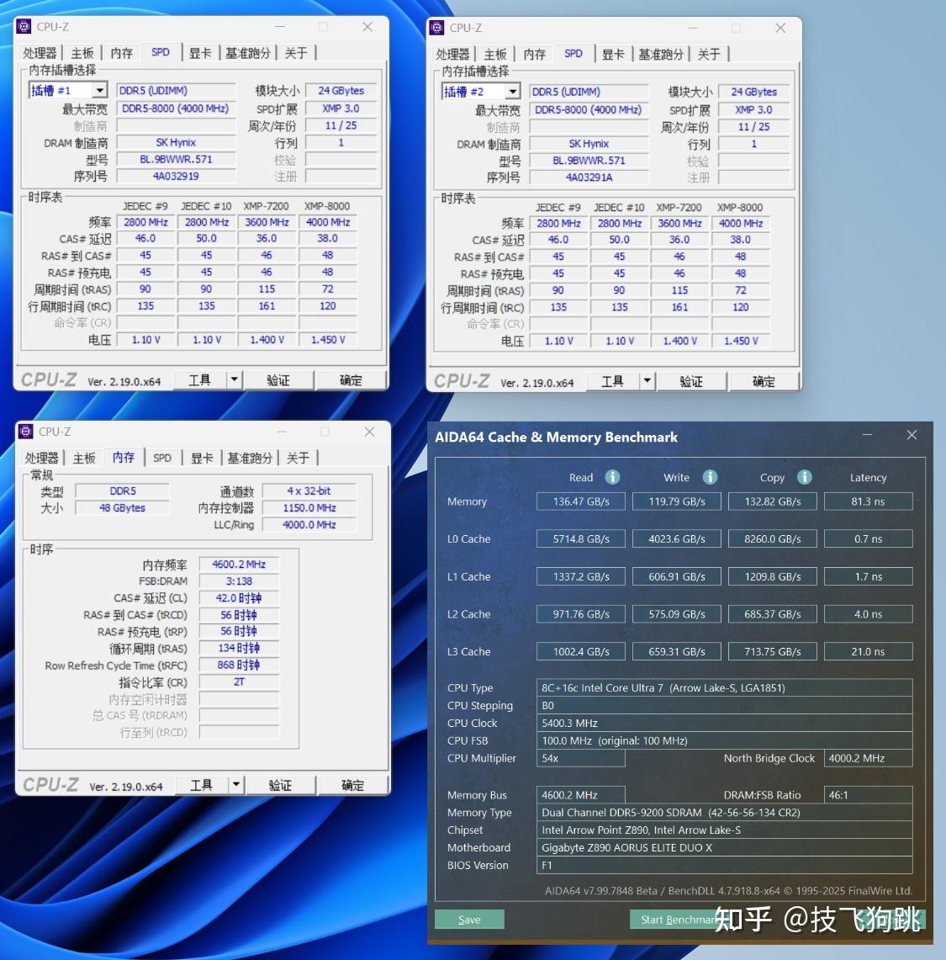Click the 确定 button in memory window
The height and width of the screenshot is (960, 946).
point(351,786)
